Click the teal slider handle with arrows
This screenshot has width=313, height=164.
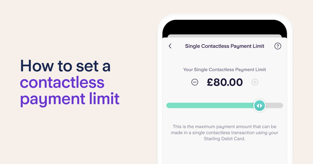(x=260, y=106)
